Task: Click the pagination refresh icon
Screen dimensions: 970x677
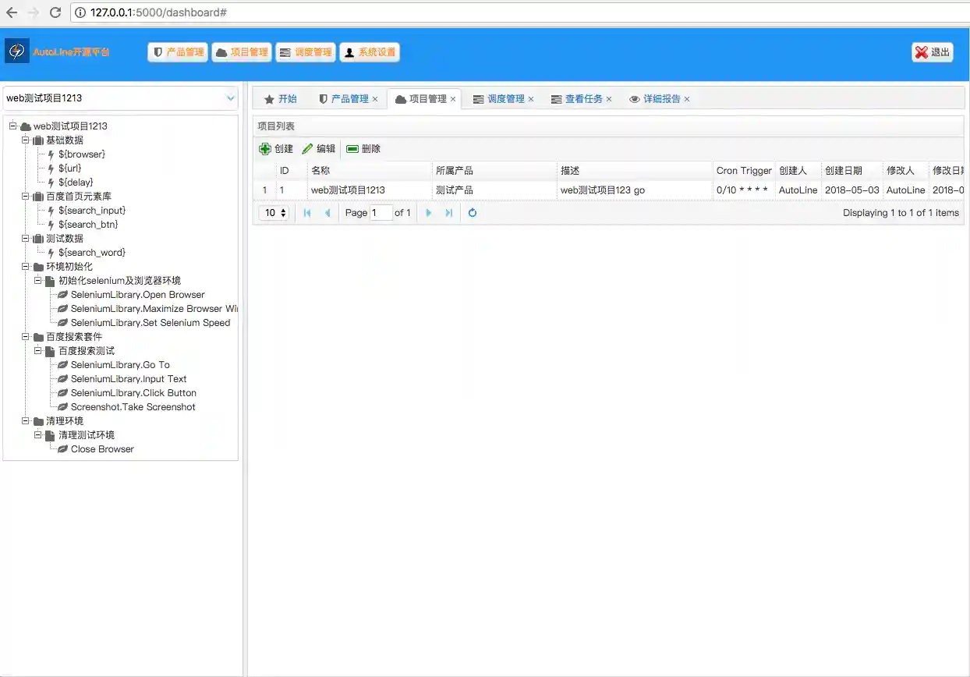Action: click(x=473, y=213)
